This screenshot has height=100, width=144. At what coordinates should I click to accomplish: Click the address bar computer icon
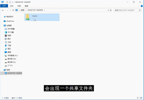click(x=16, y=10)
